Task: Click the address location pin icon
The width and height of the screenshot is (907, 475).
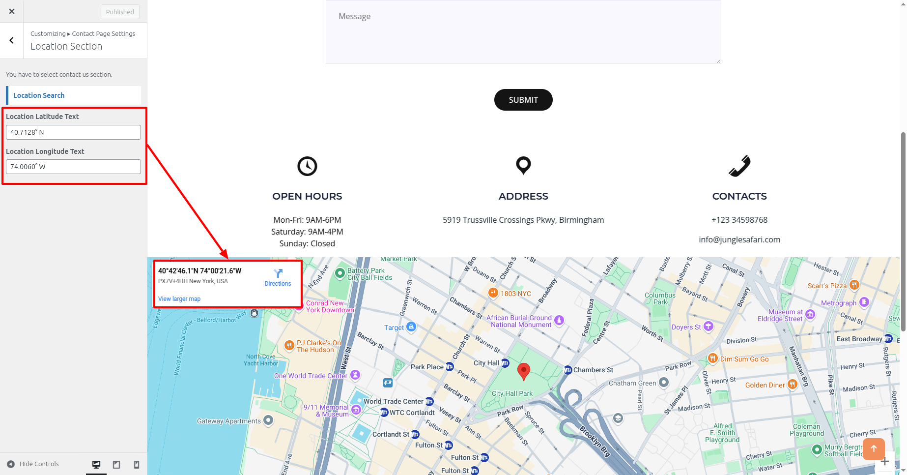Action: pyautogui.click(x=523, y=166)
